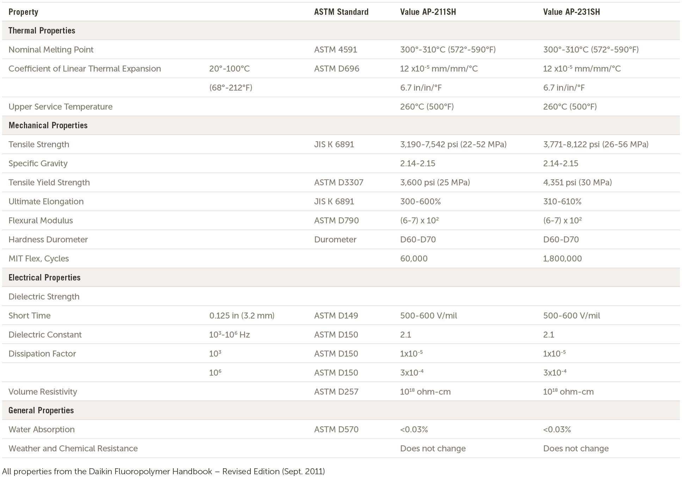This screenshot has width=682, height=482.
Task: Select the 310-610% elongation value
Action: (x=562, y=202)
